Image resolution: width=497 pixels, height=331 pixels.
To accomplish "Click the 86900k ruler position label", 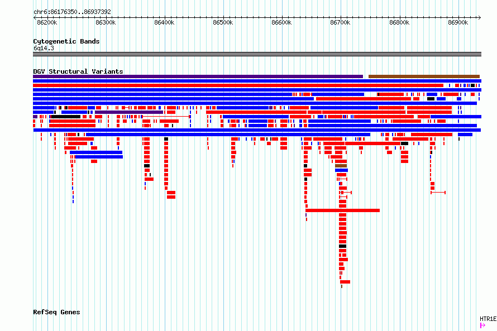I will [458, 22].
